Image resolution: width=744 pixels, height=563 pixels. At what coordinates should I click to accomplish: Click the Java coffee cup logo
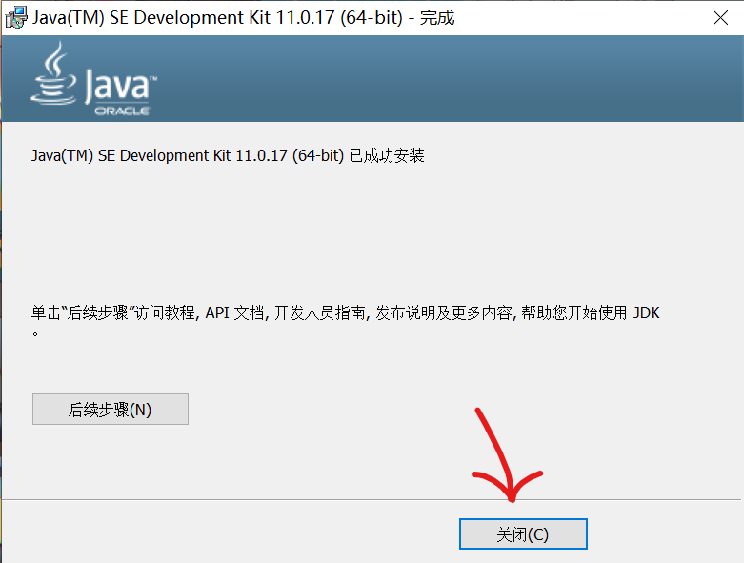click(53, 73)
